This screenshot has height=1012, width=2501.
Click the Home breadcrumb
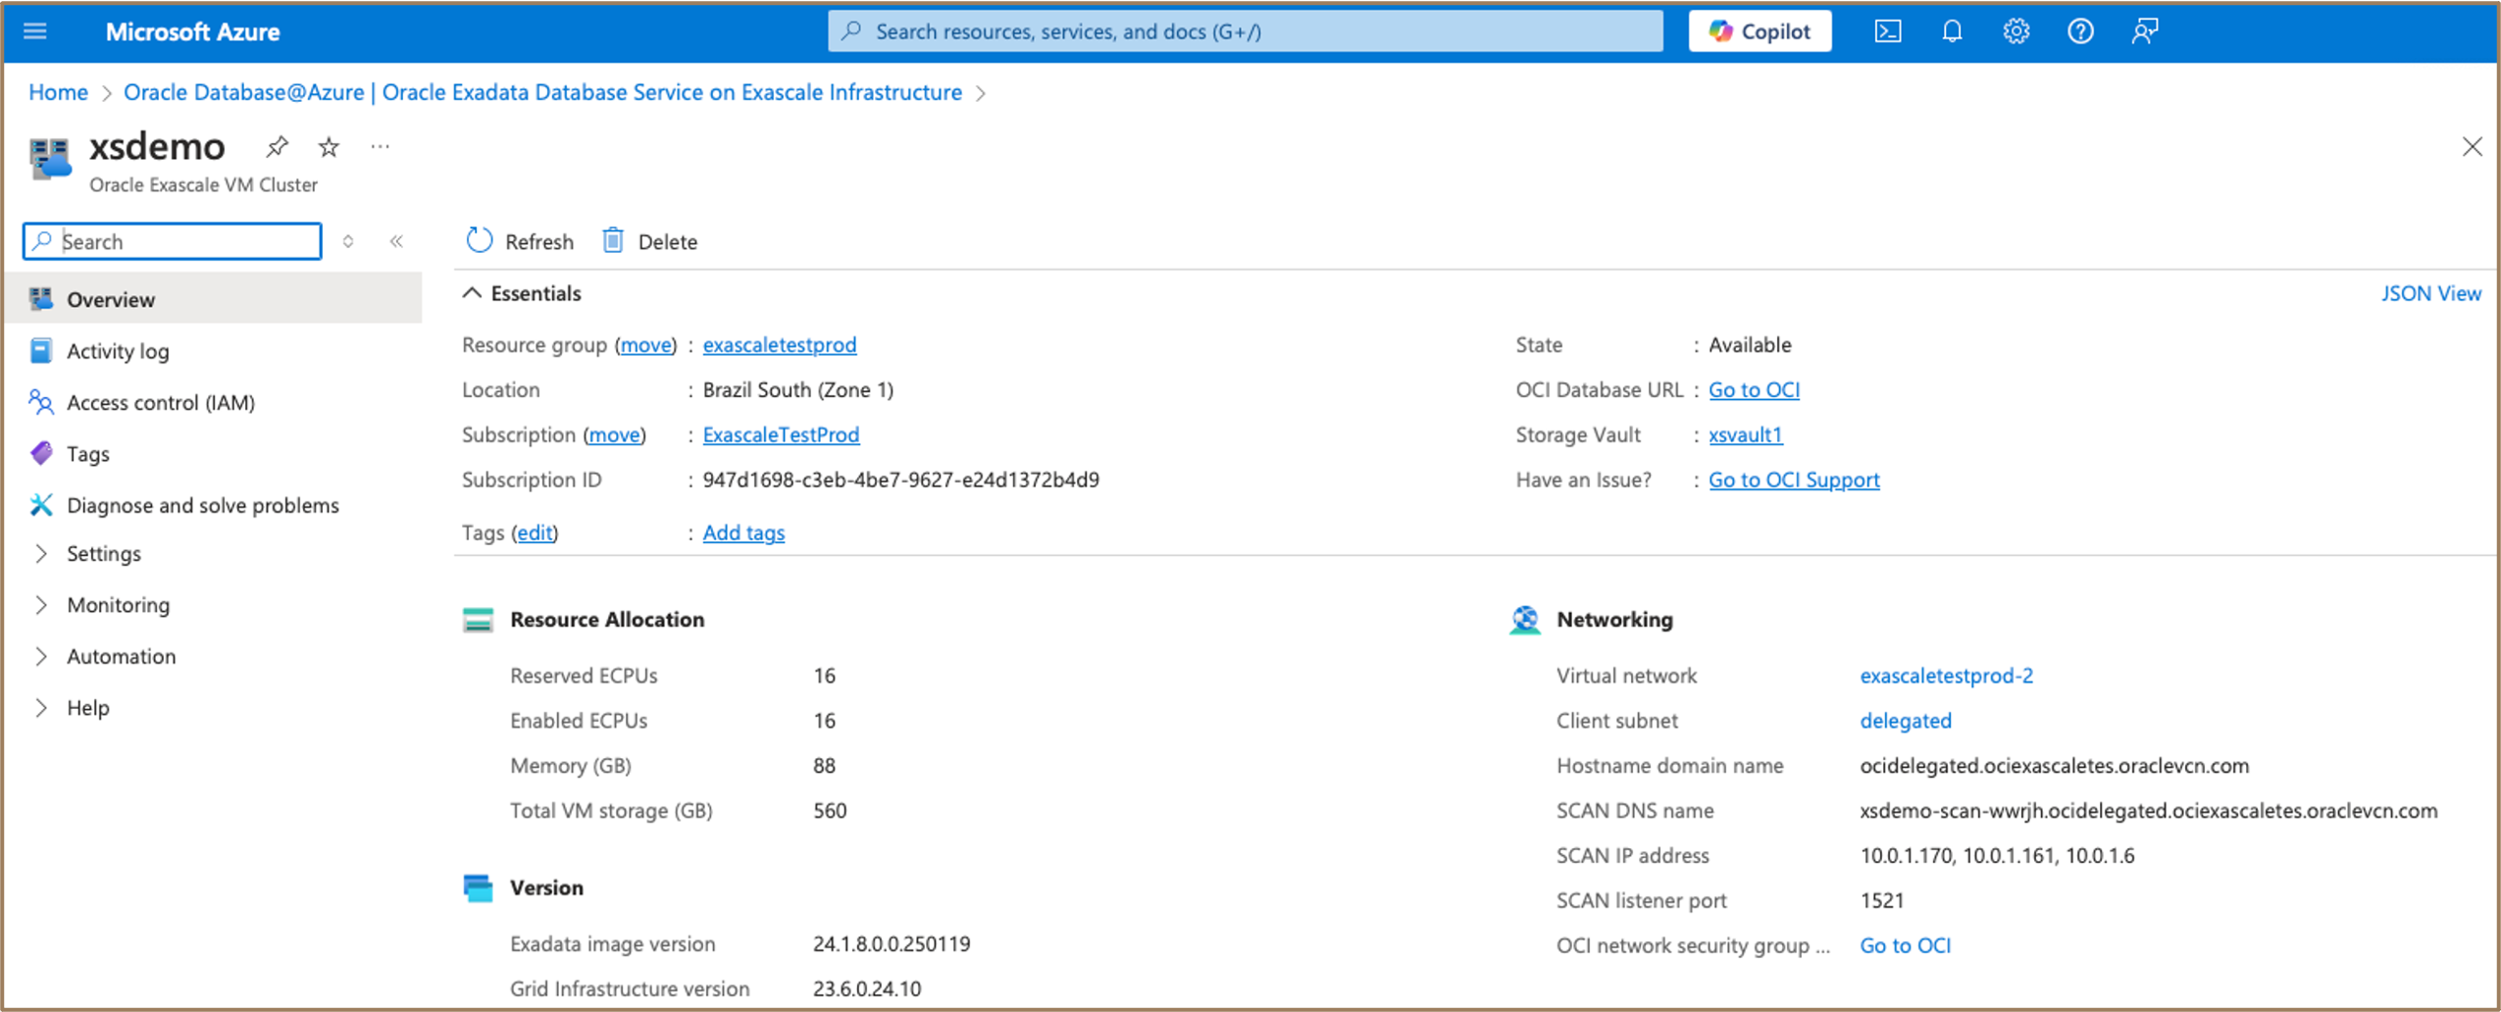58,92
